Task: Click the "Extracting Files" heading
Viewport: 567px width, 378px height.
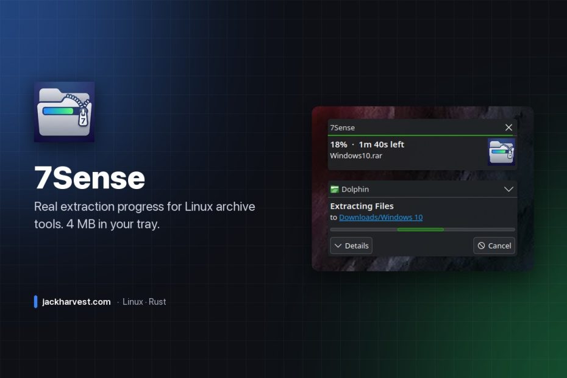Action: coord(362,206)
